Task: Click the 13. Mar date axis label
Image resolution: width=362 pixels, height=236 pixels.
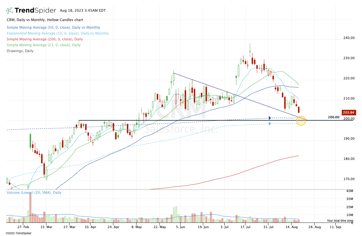Action: tap(46, 227)
